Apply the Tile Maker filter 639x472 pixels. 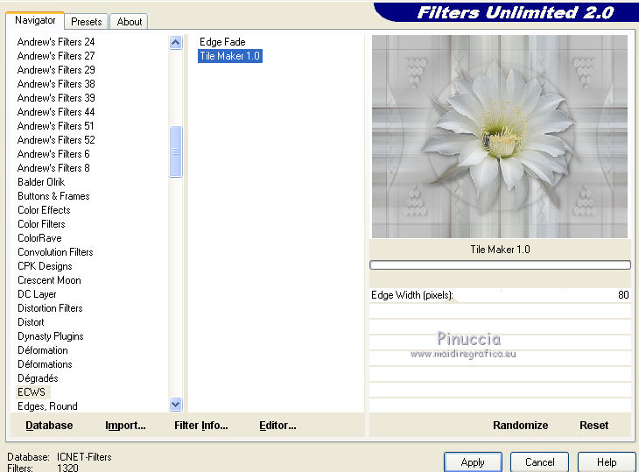(x=473, y=462)
